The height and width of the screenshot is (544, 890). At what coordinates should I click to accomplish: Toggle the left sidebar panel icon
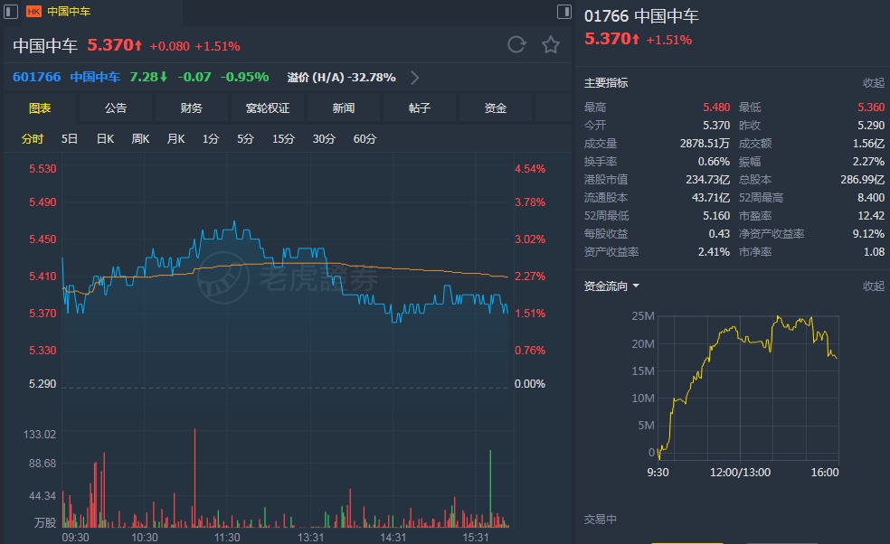point(13,11)
